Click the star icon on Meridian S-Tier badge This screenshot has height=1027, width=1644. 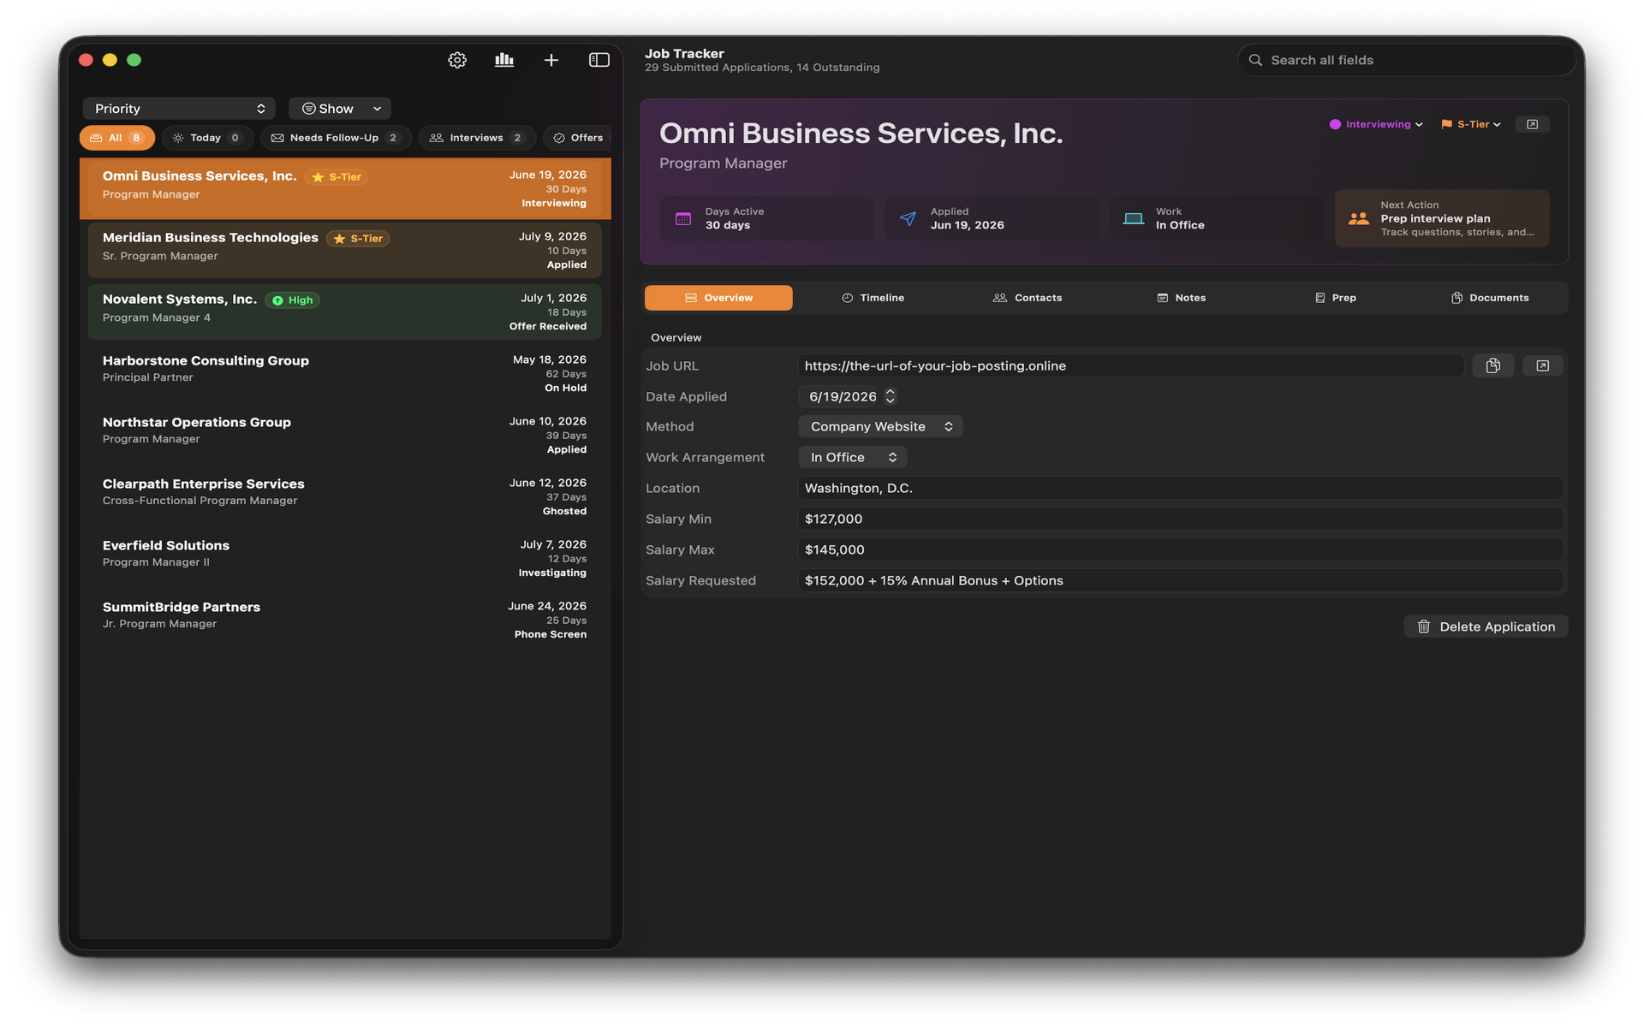[339, 239]
